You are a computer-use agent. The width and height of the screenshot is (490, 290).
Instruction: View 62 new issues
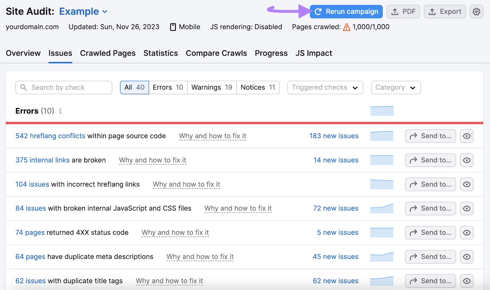pos(336,281)
